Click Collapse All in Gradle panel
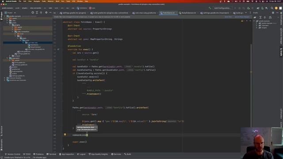This screenshot has height=159, width=283. 265,17
